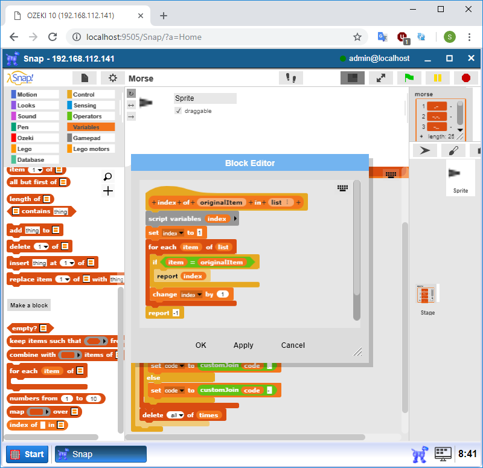
Task: Open 'all' dropdown in delete of times
Action: (x=181, y=415)
